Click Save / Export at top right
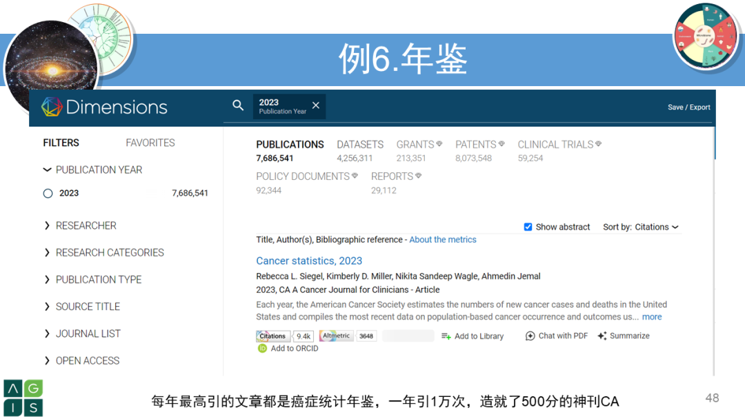The image size is (745, 419). (688, 107)
